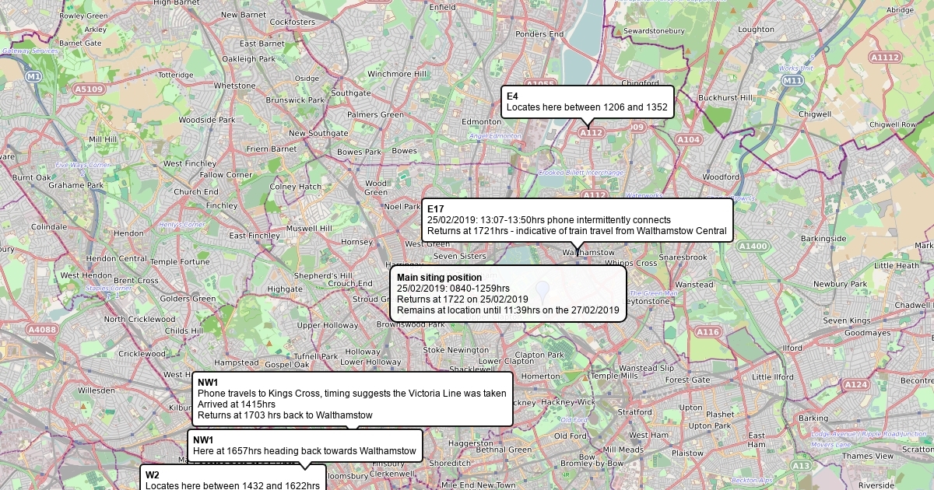The image size is (934, 490).
Task: Click the Seven Kings place label
Action: click(848, 321)
